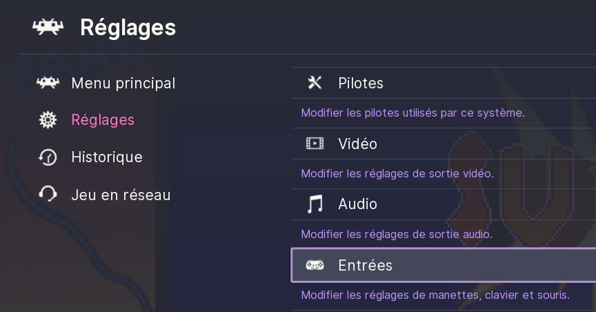Screen dimensions: 596x312
Task: Open the highlighted Entrées settings entry
Action: 365,265
